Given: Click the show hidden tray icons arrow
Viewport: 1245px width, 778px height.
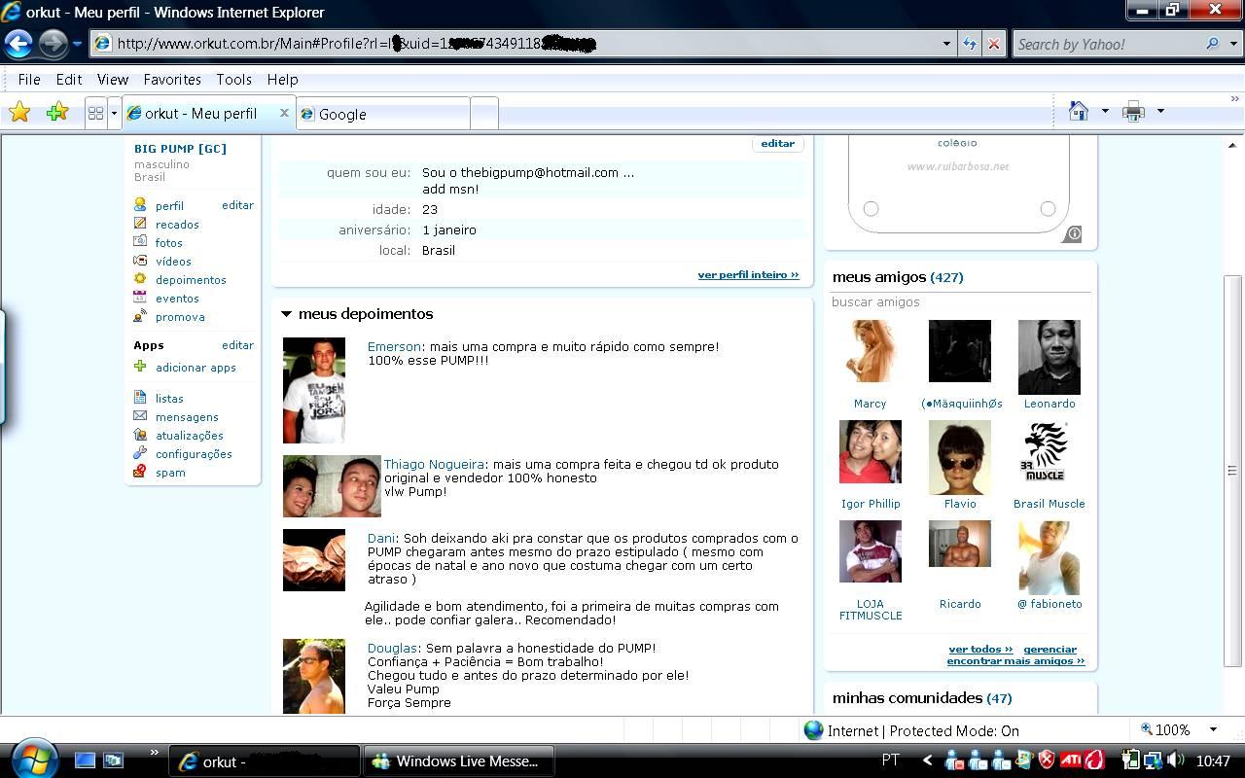Looking at the screenshot, I should click(927, 760).
